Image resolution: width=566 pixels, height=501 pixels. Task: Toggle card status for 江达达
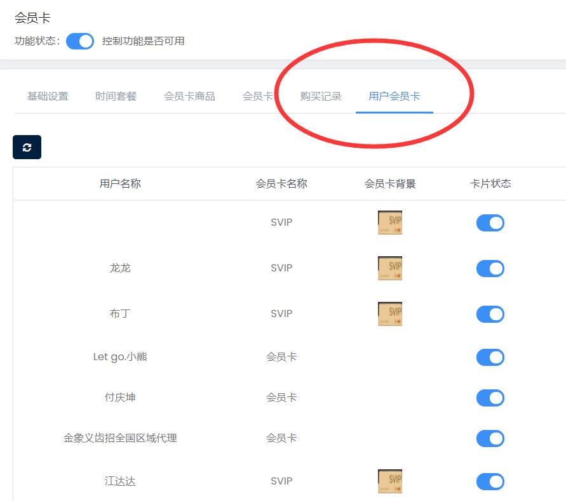click(x=490, y=481)
